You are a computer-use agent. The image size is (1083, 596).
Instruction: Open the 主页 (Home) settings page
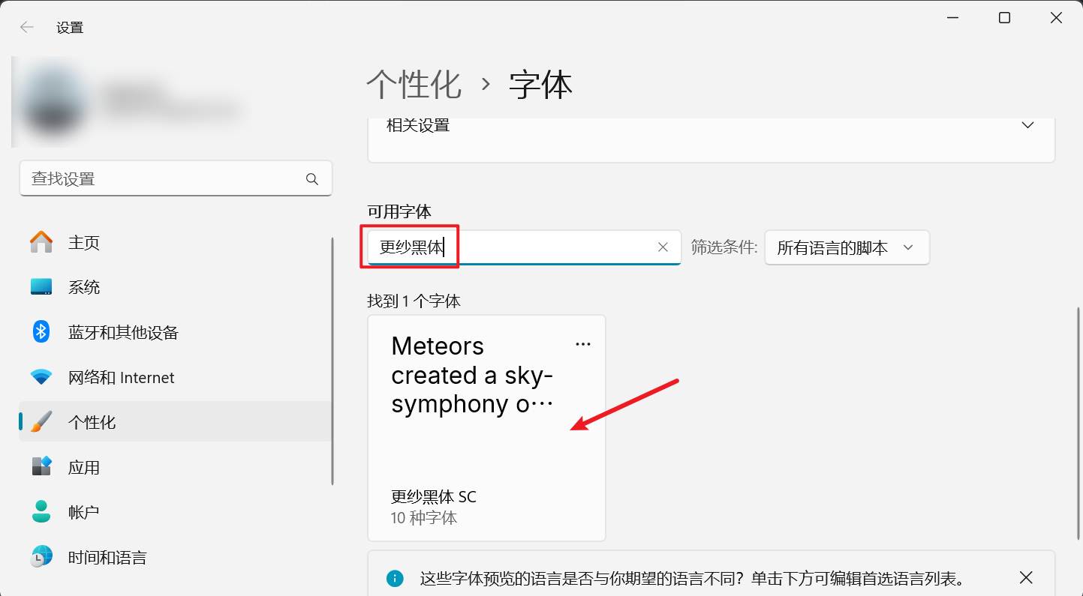coord(83,242)
